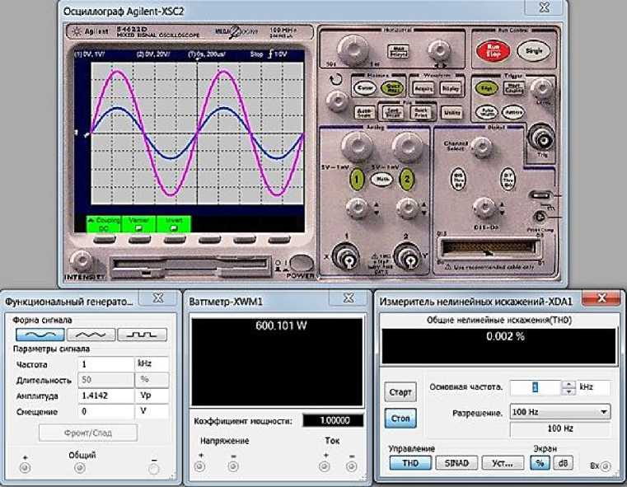
Task: Click the Уст... settings button
Action: click(503, 463)
